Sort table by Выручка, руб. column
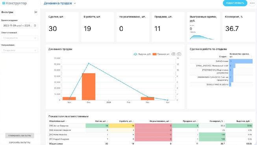The width and height of the screenshot is (257, 145). [244, 121]
